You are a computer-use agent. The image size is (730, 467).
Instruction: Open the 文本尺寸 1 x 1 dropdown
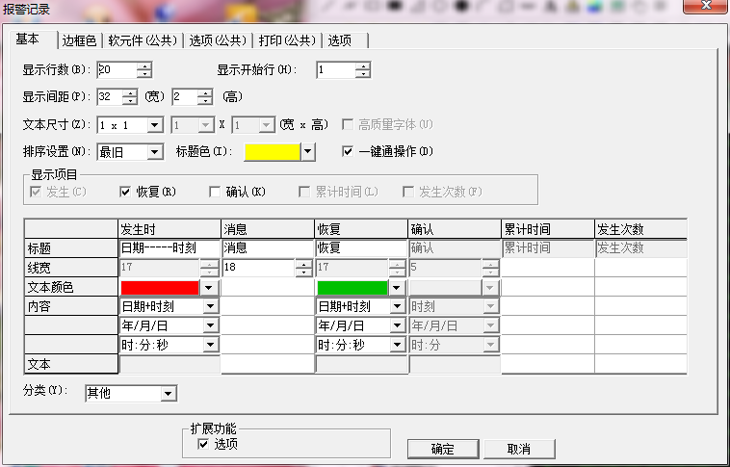pos(154,125)
